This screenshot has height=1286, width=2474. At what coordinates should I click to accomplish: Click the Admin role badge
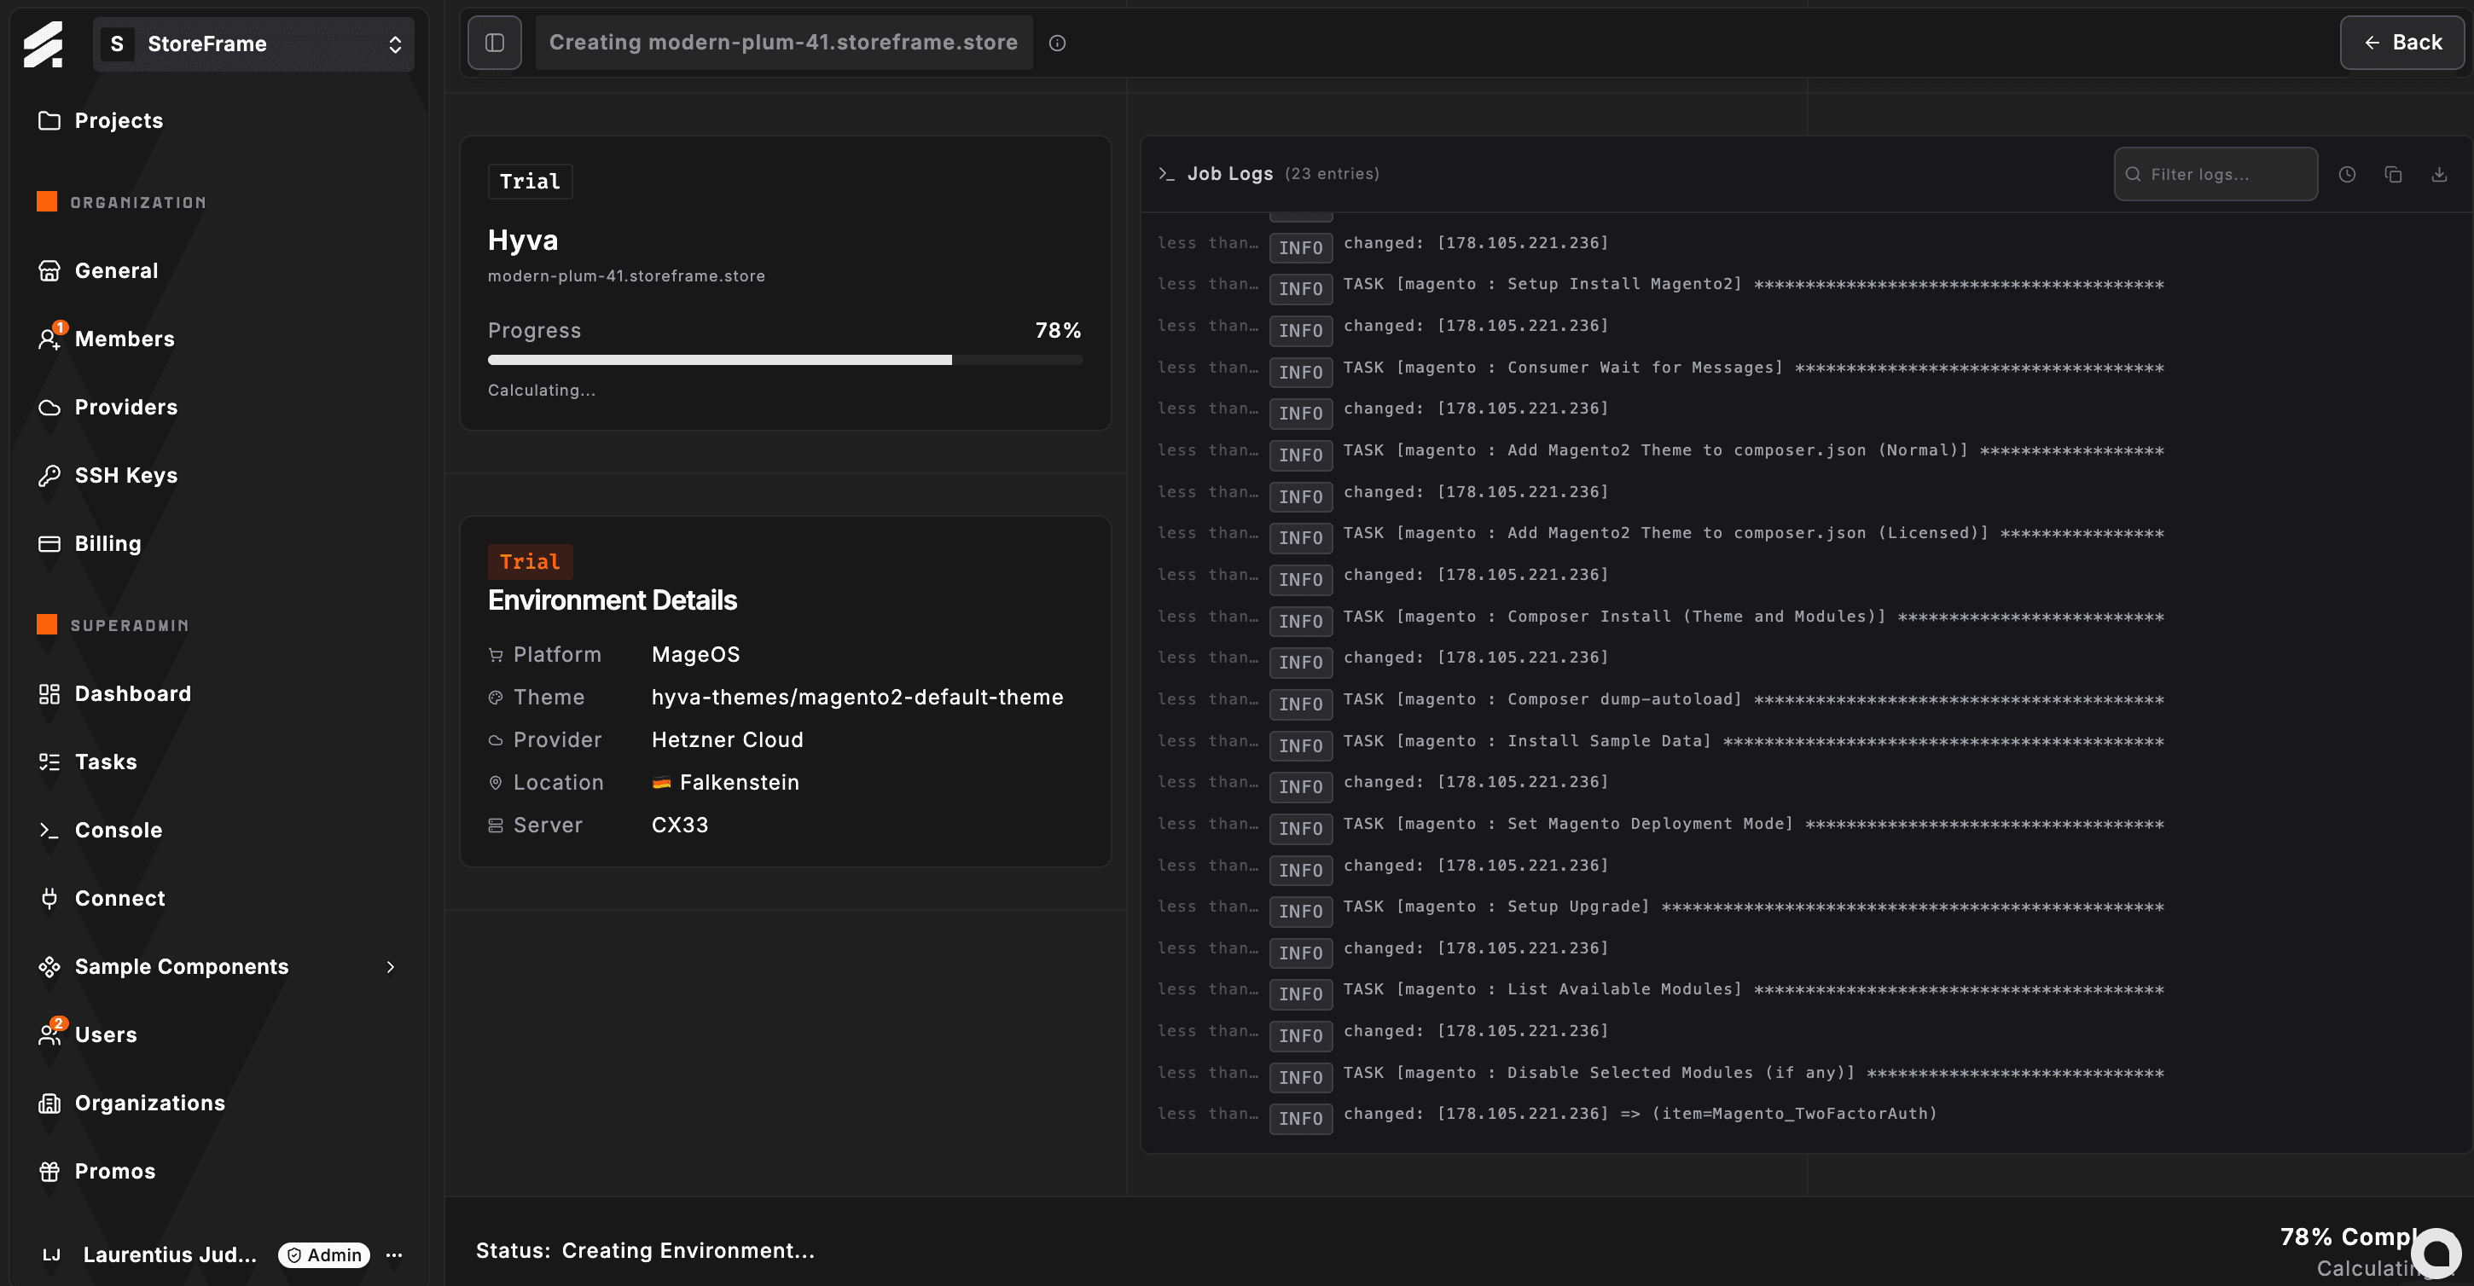click(325, 1254)
